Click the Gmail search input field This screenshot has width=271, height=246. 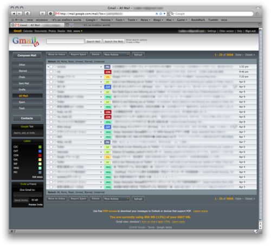tap(65, 41)
